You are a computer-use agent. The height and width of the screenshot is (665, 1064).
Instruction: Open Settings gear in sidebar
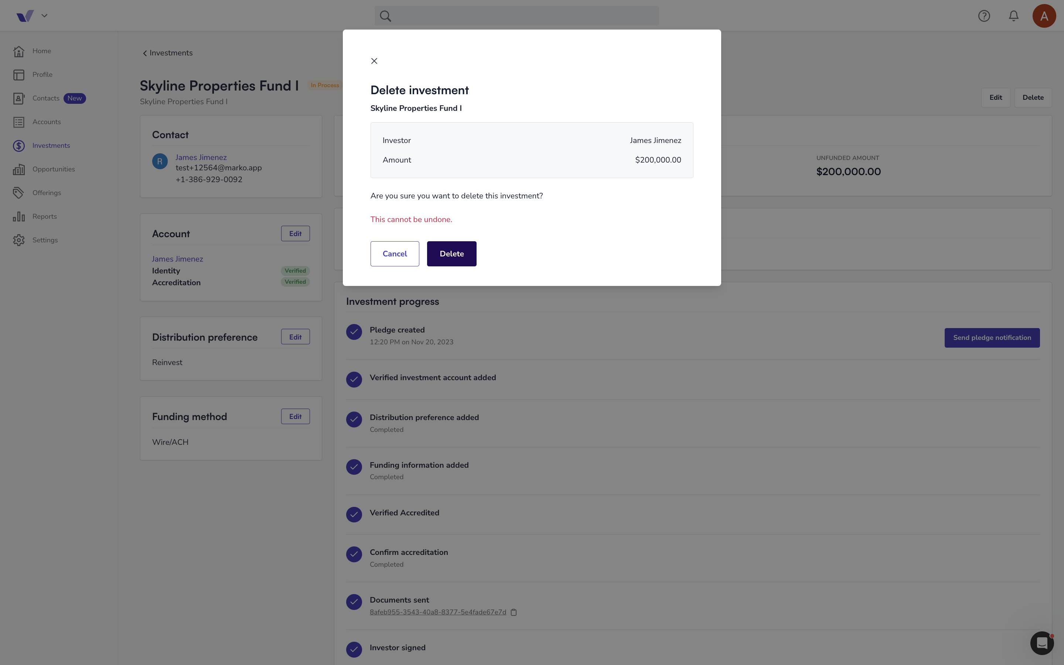(18, 240)
